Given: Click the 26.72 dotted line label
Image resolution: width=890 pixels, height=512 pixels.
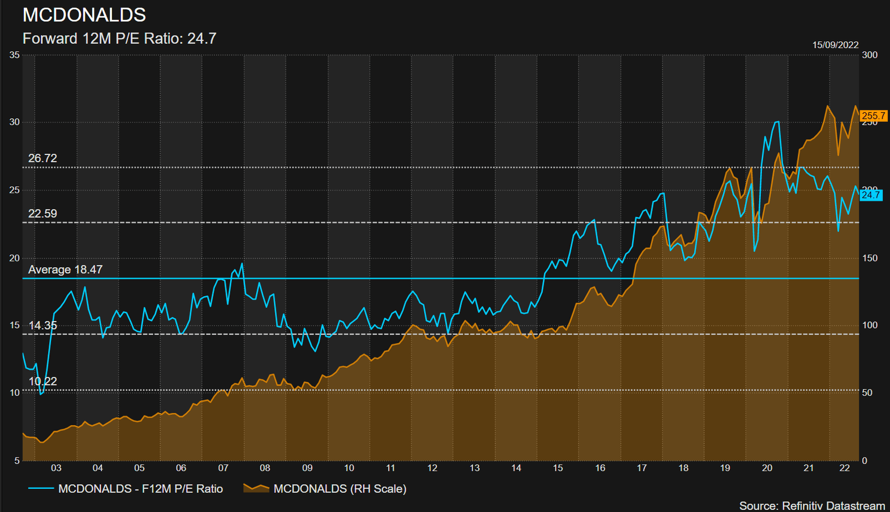Looking at the screenshot, I should coord(43,159).
